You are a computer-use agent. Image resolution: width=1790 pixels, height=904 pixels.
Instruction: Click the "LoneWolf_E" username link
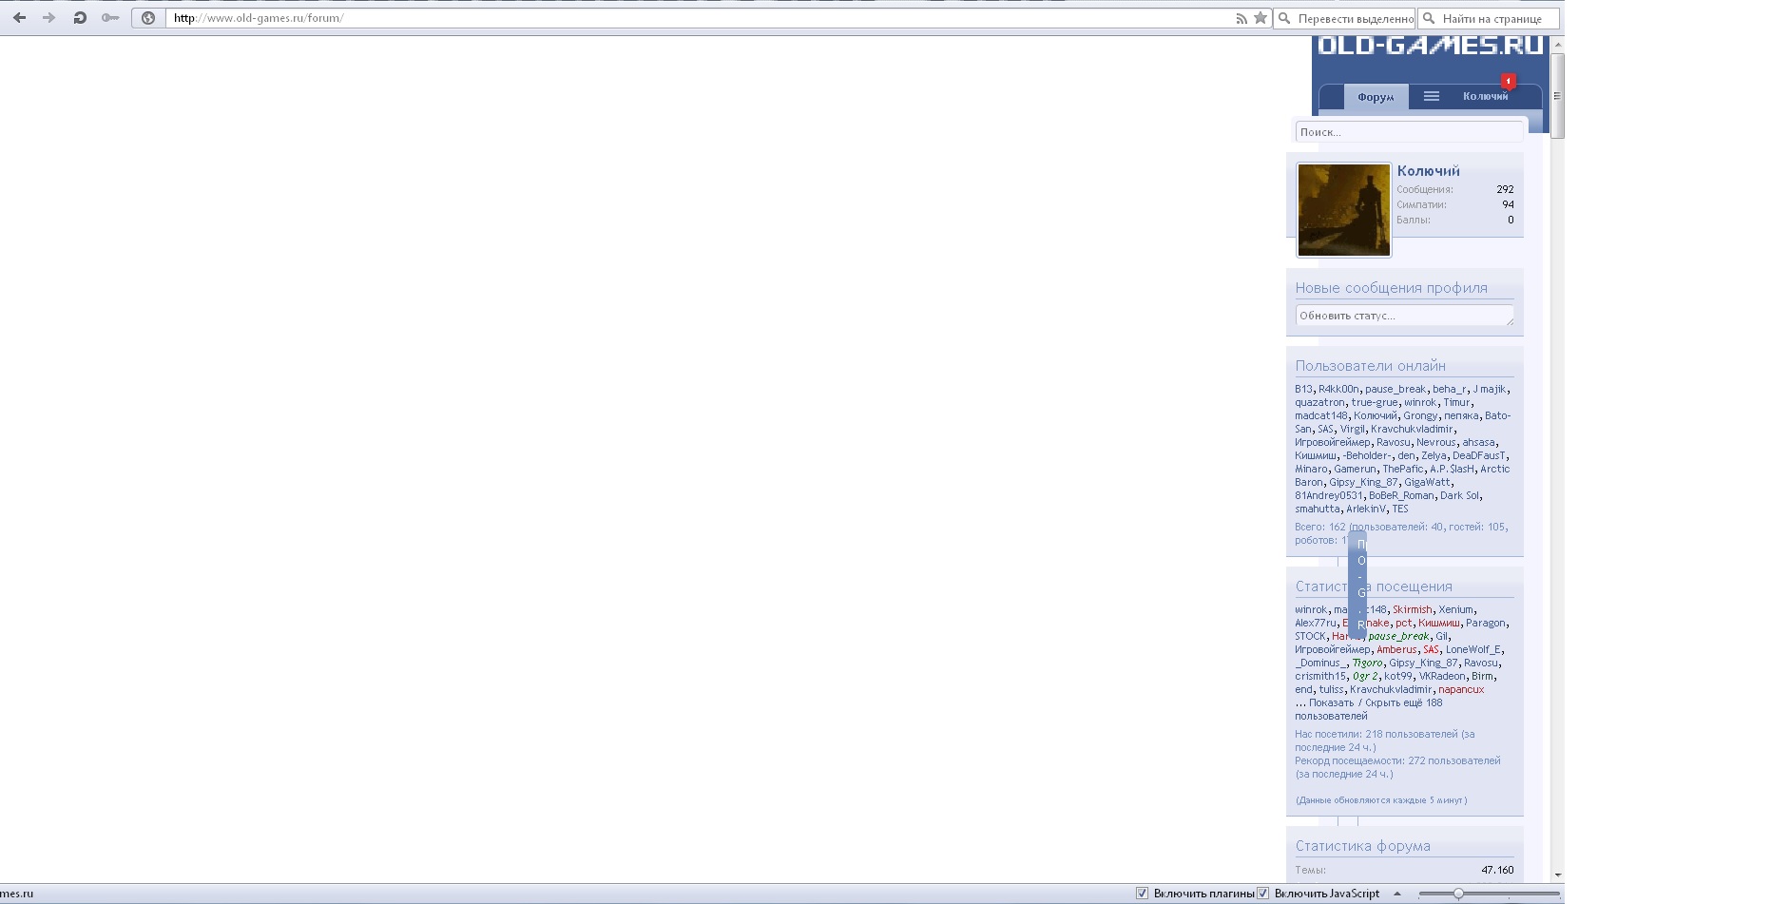click(x=1473, y=649)
